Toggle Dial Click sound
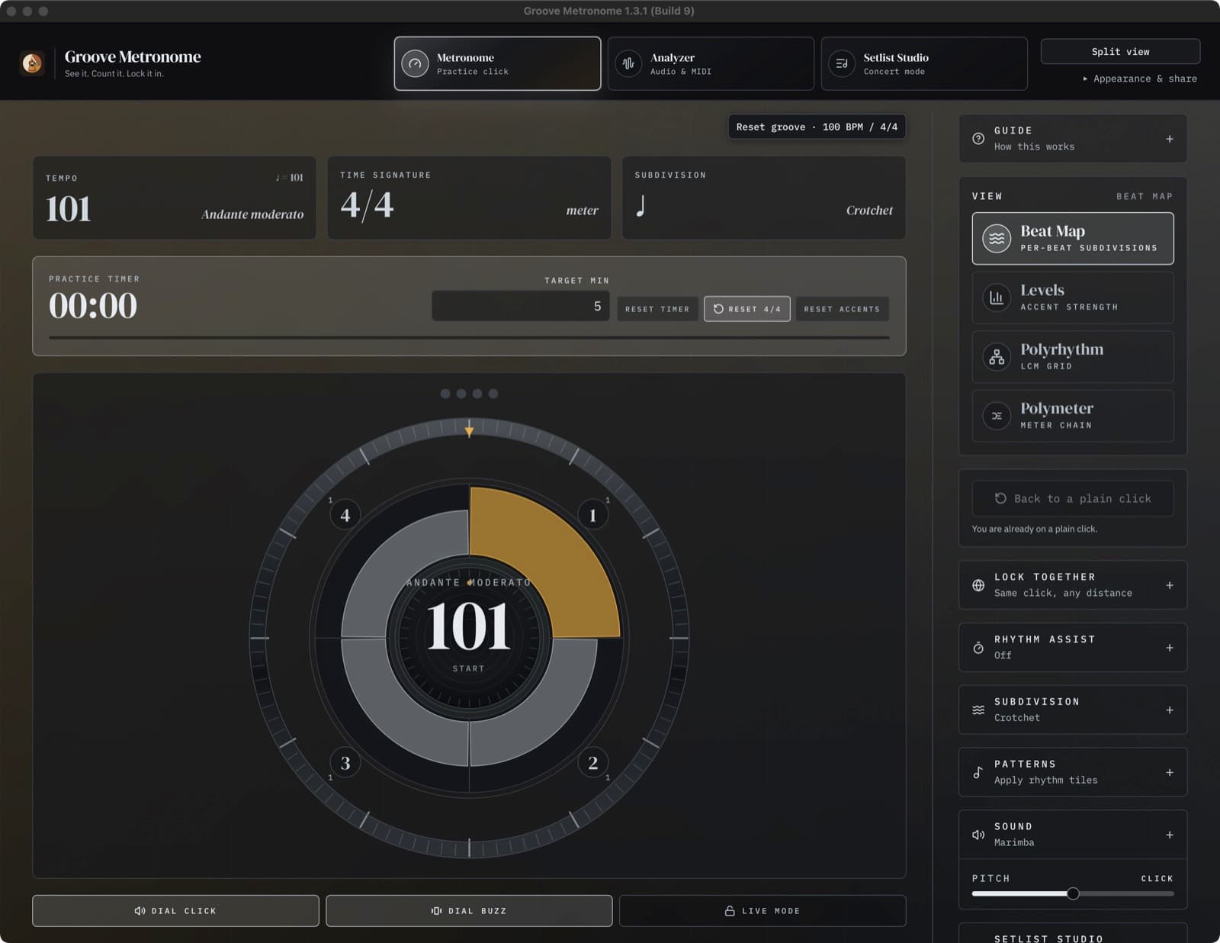This screenshot has width=1220, height=943. coord(175,911)
